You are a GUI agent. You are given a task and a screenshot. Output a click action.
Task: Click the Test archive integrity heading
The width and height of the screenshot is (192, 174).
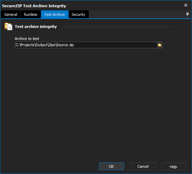coord(36,27)
